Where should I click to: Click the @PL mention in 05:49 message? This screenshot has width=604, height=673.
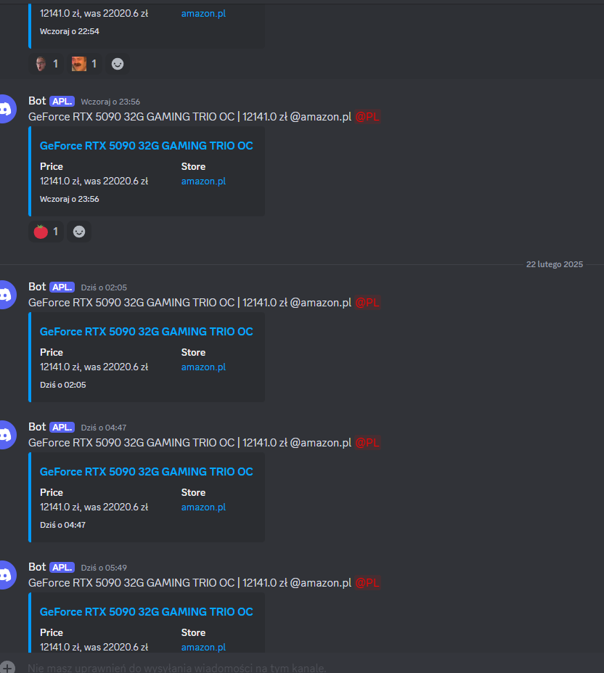pyautogui.click(x=367, y=583)
